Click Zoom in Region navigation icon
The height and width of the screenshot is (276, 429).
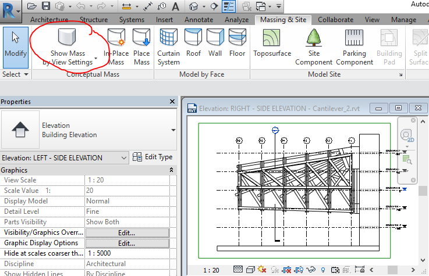click(407, 159)
